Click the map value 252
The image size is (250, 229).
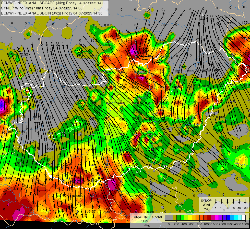[191, 71]
